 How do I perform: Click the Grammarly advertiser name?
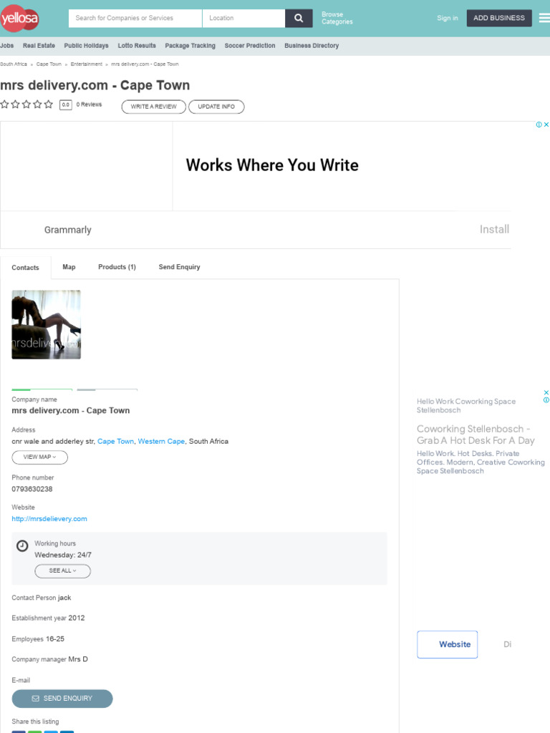(x=68, y=230)
